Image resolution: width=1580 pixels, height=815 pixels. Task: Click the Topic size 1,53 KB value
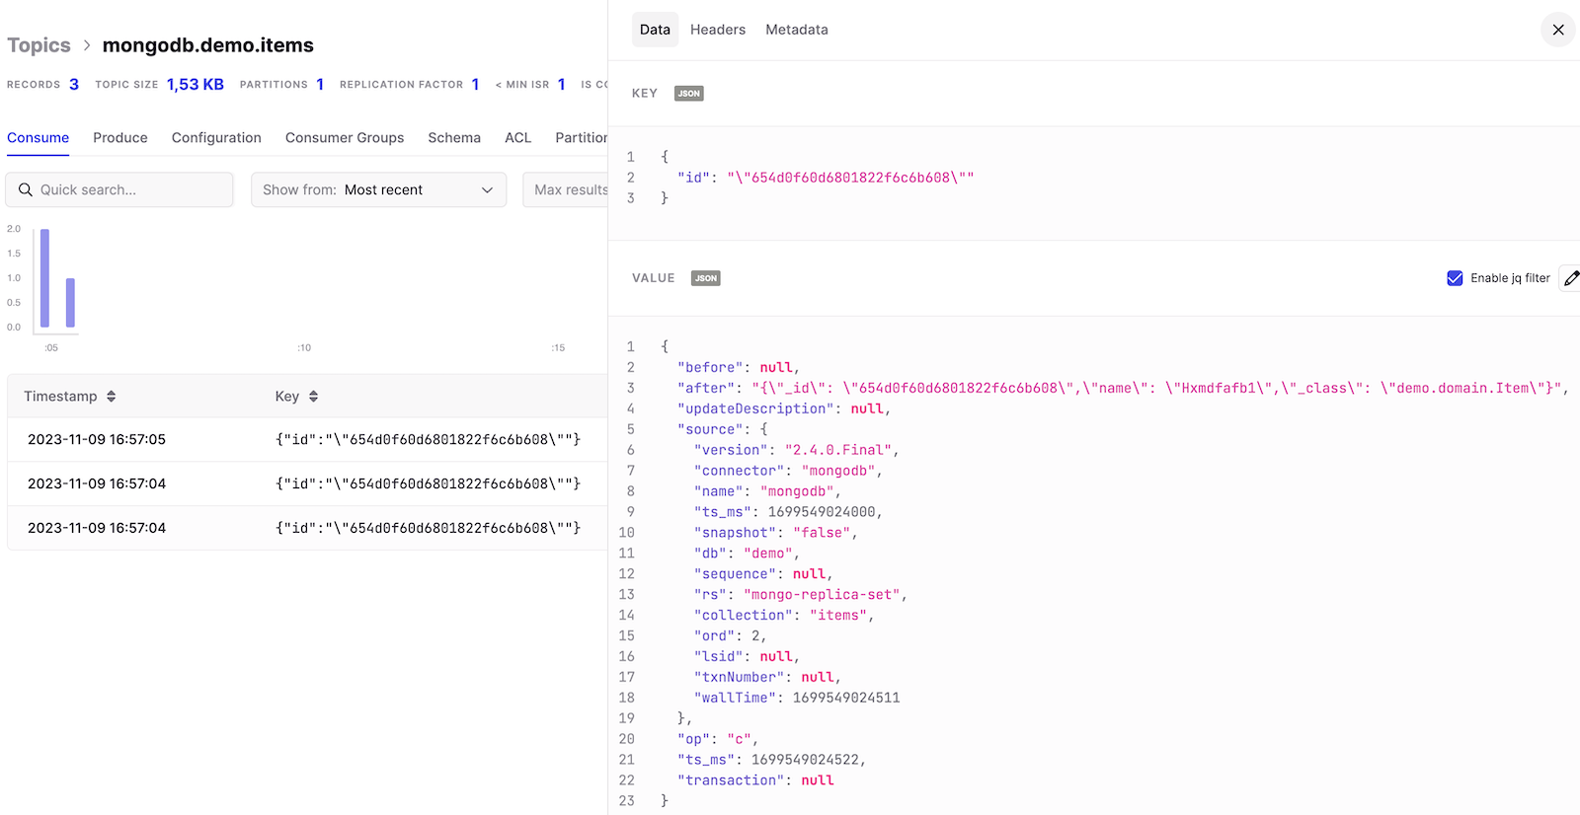click(x=196, y=85)
